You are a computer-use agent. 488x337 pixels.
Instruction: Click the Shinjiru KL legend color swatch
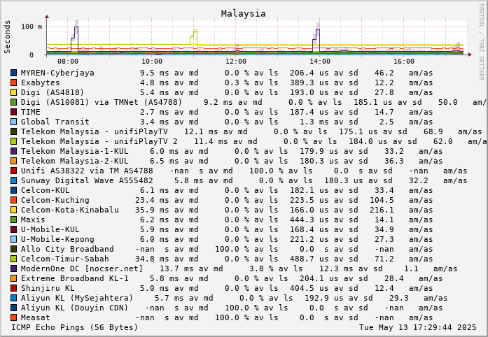[14, 289]
